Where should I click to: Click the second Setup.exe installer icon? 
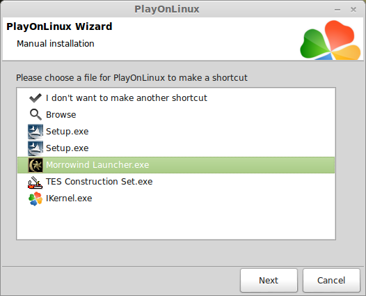click(x=35, y=148)
